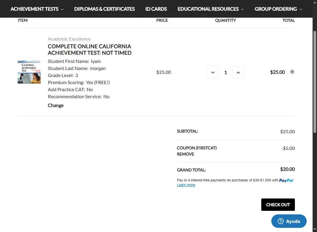
Task: Click the PRICE column header
Action: coord(162,20)
